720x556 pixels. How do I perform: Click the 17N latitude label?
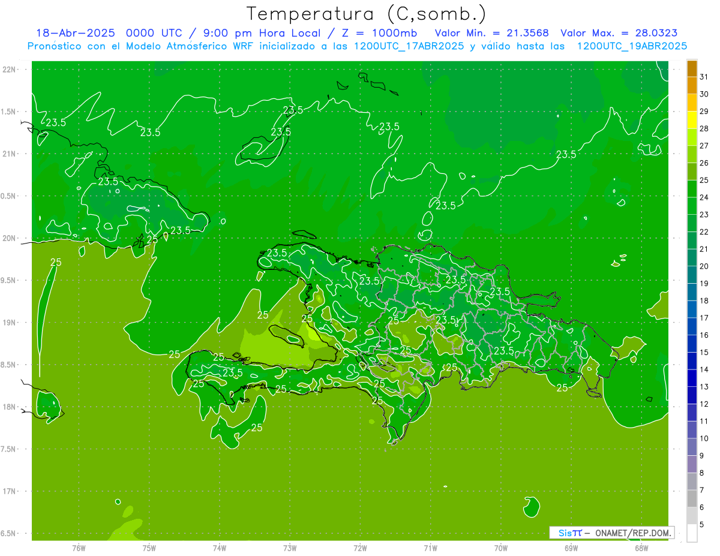pos(9,491)
